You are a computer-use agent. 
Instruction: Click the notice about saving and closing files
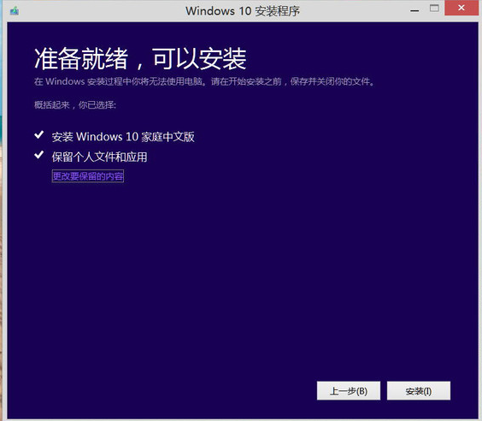tap(204, 81)
